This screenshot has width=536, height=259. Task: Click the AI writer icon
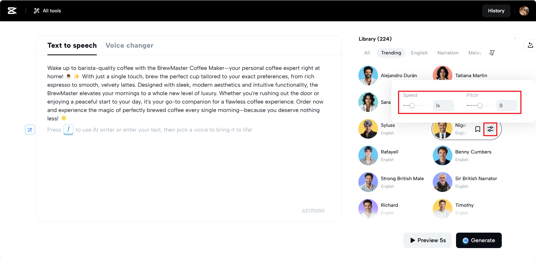click(30, 130)
